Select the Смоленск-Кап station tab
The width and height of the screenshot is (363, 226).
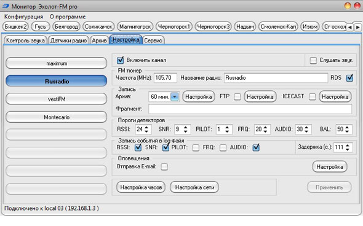[x=278, y=26]
